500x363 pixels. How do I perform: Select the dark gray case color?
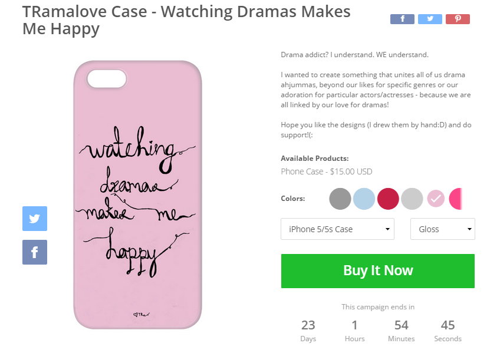pos(340,199)
